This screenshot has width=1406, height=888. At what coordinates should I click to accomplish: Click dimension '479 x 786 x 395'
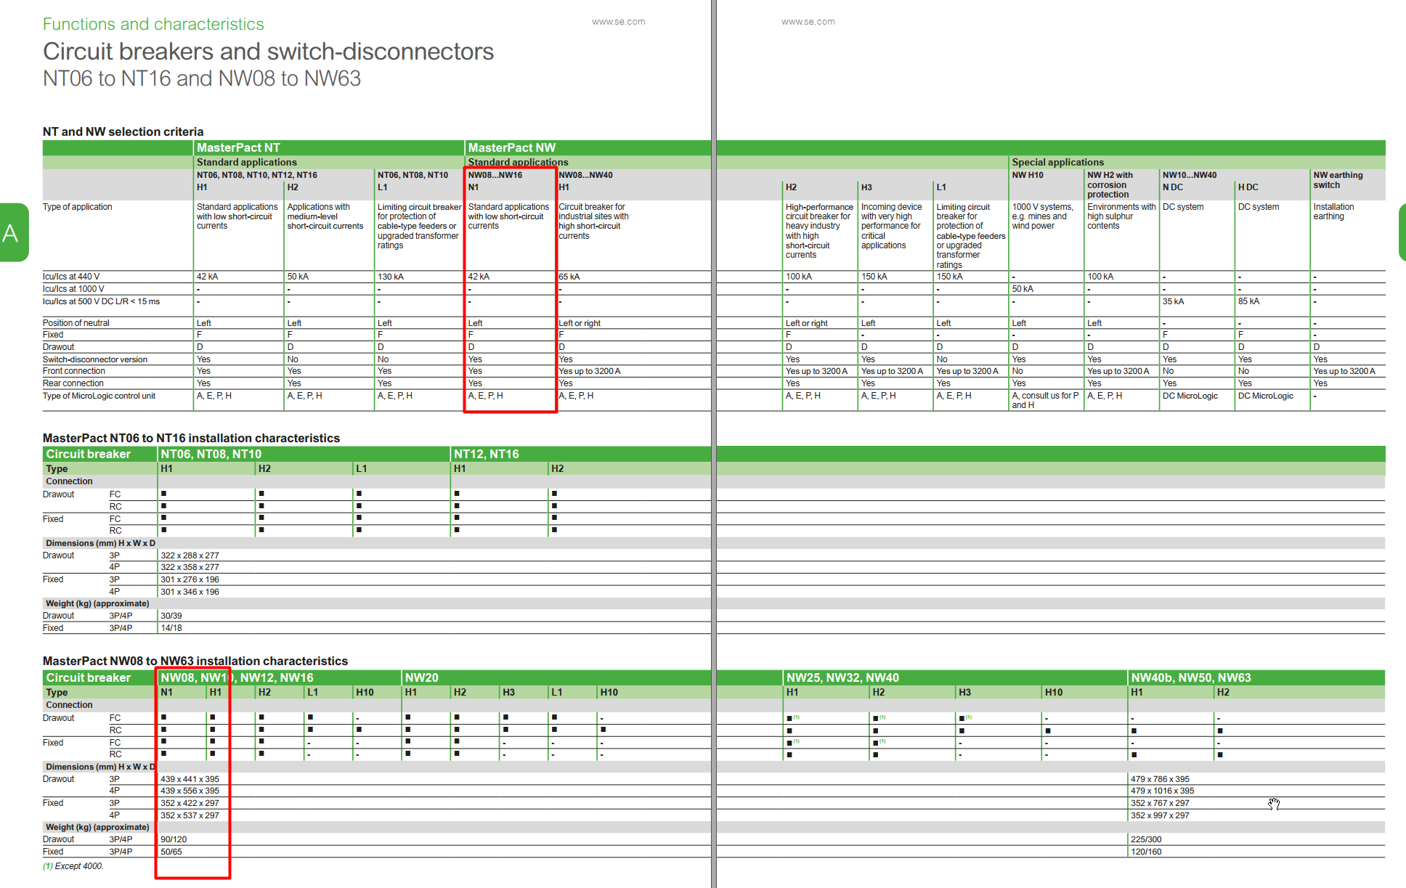(x=1160, y=779)
